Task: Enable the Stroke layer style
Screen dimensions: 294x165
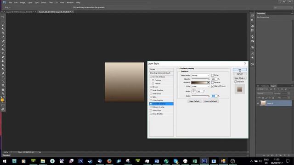Action: point(151,87)
